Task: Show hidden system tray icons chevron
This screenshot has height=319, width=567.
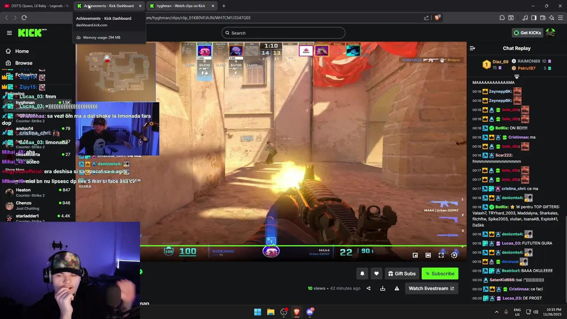Action: (497, 312)
